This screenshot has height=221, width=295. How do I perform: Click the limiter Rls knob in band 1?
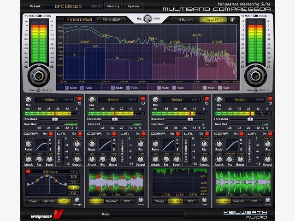(x=77, y=144)
